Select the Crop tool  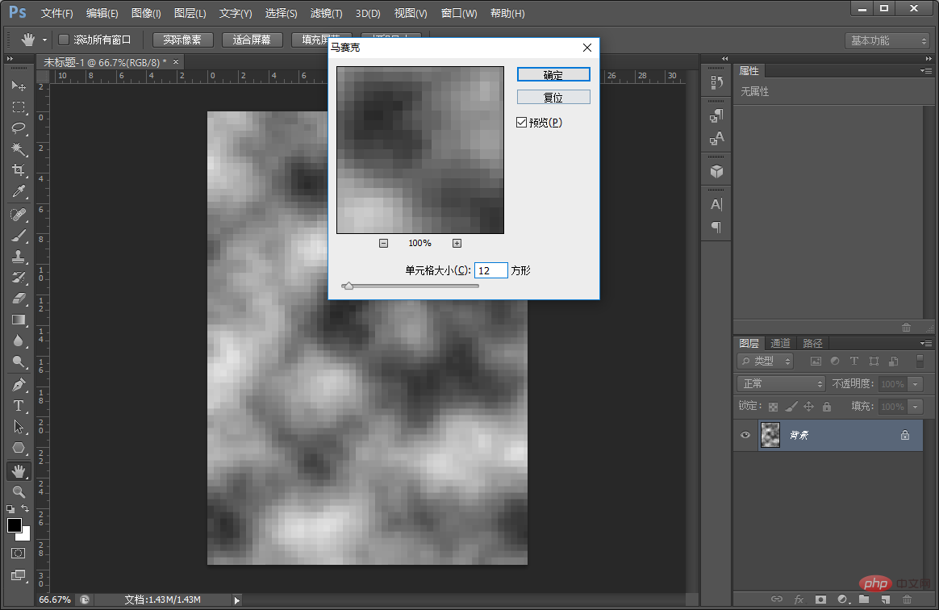(19, 170)
